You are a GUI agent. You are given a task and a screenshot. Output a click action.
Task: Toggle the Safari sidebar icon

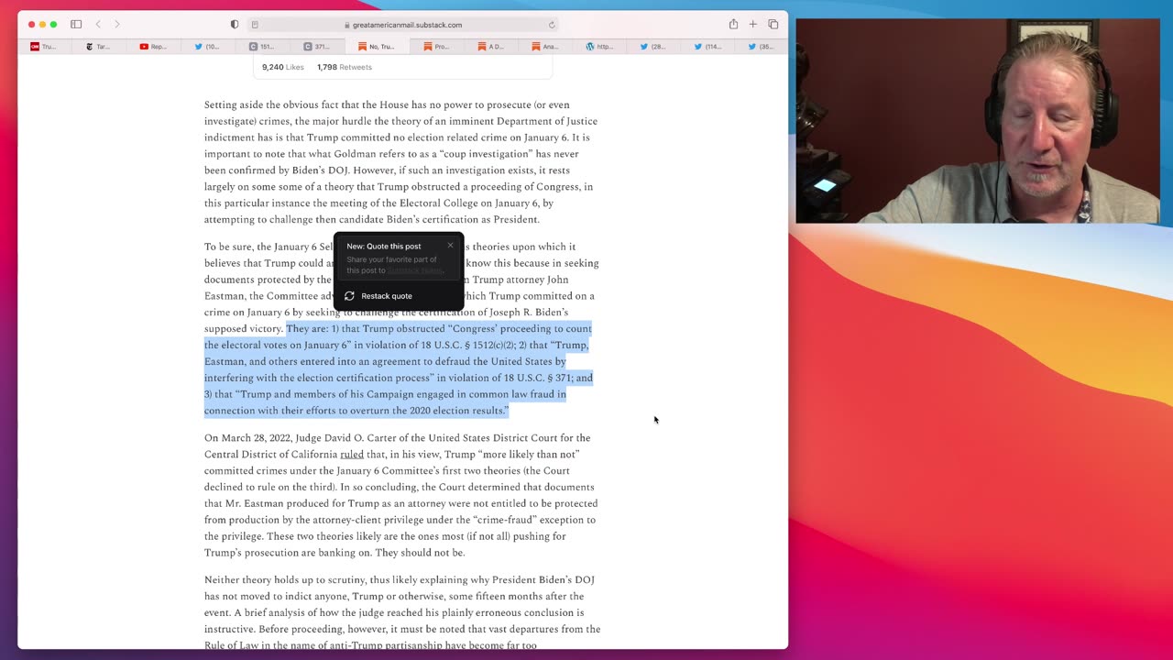tap(76, 25)
